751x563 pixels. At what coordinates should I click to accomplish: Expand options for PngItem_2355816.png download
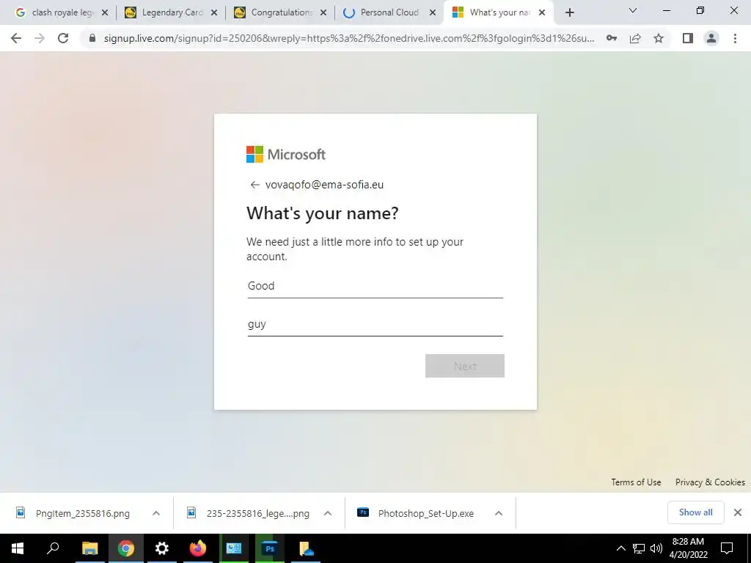click(156, 513)
